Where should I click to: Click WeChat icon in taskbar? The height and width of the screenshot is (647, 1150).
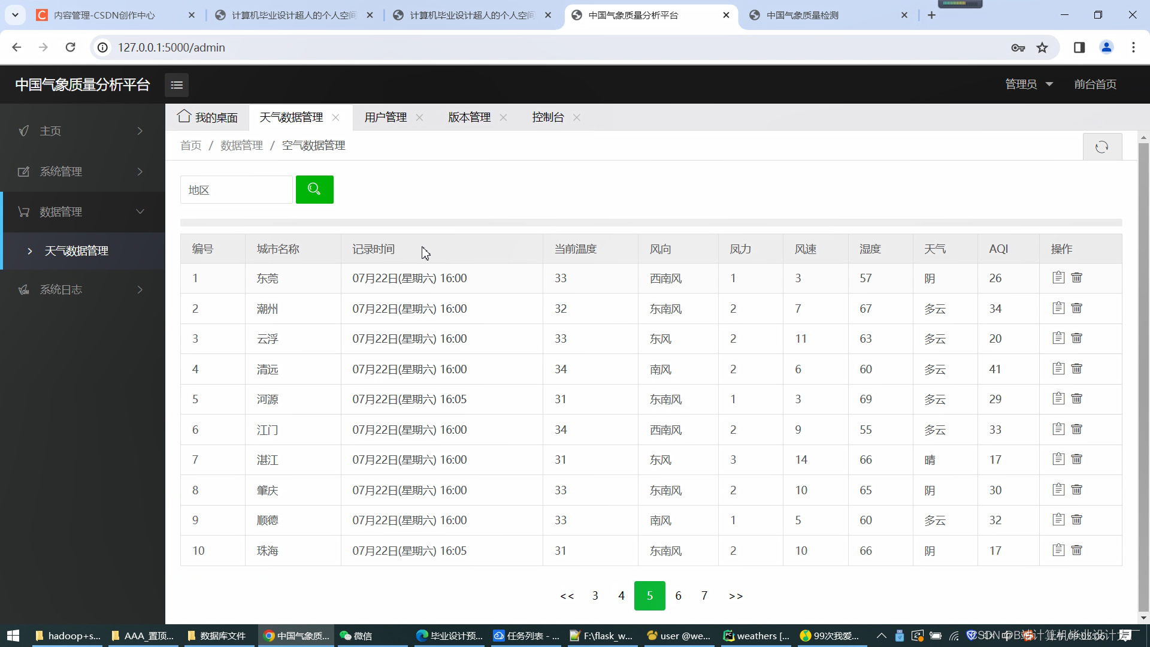(x=359, y=635)
